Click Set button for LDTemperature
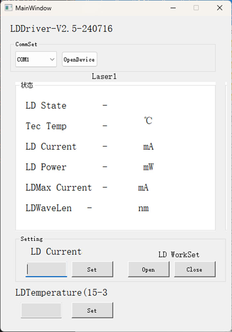The image size is (232, 332). point(92,310)
